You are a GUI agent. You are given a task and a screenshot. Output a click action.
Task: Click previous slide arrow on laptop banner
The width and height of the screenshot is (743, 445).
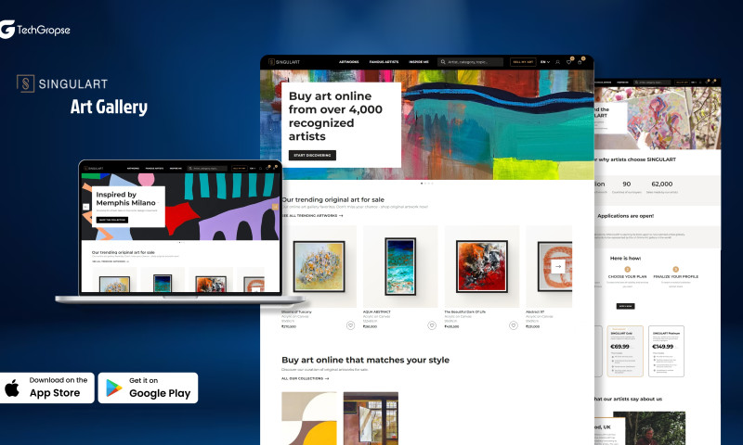[85, 207]
